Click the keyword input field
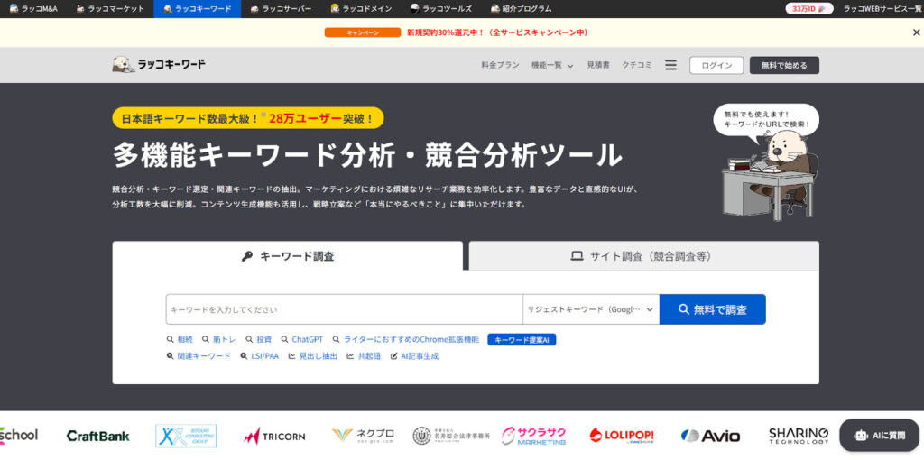Screen dimensions: 924x460 [x=344, y=309]
